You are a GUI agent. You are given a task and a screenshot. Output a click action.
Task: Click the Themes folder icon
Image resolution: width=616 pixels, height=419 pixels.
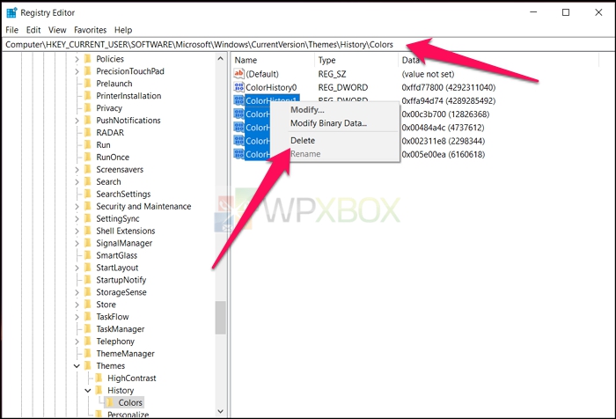click(x=88, y=366)
